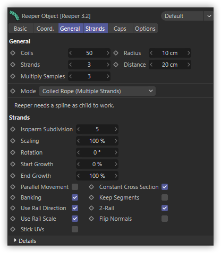Enable the Keep Segments checkbox

click(165, 197)
